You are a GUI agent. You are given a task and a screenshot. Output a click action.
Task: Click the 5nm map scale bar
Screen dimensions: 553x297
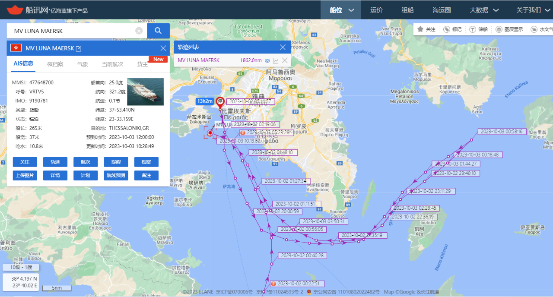pyautogui.click(x=57, y=288)
